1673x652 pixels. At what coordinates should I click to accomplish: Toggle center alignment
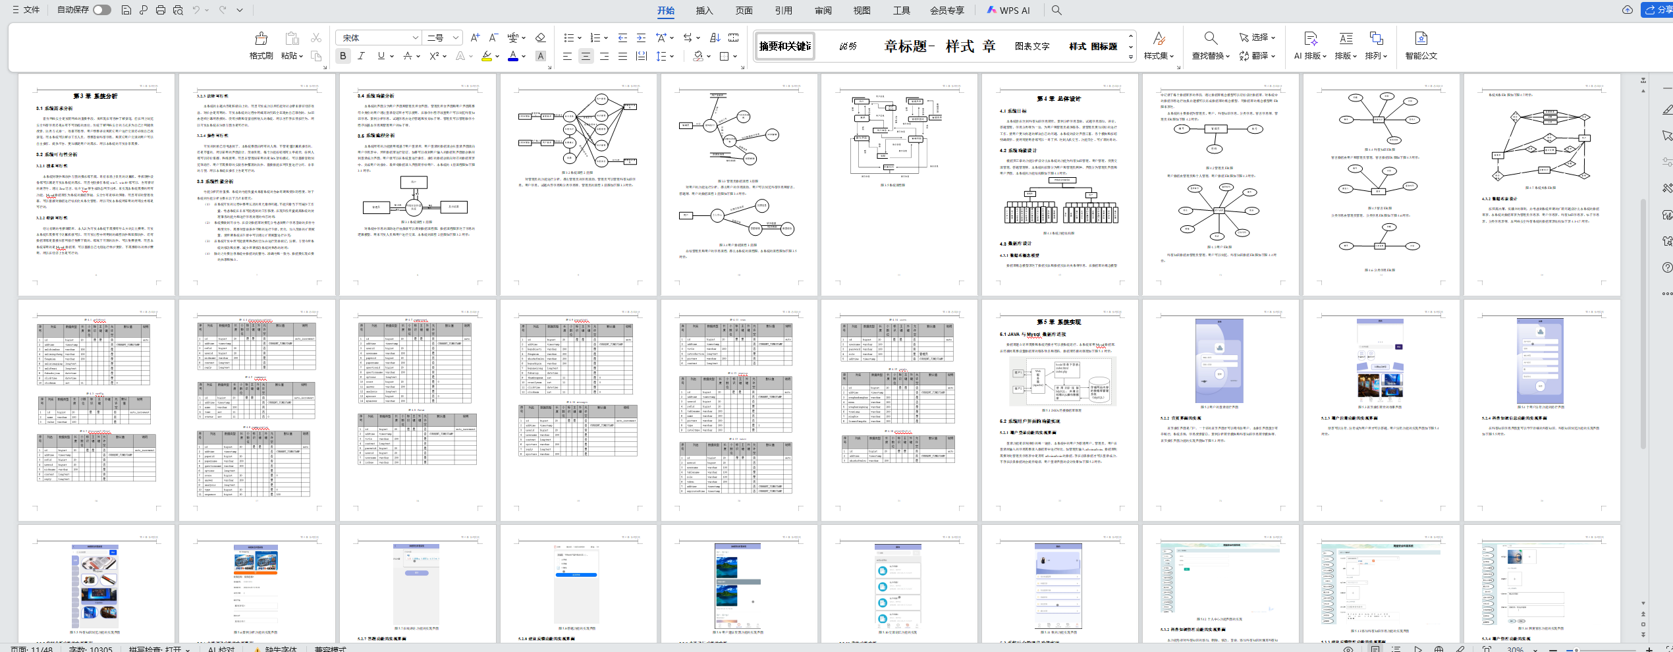[x=586, y=57]
